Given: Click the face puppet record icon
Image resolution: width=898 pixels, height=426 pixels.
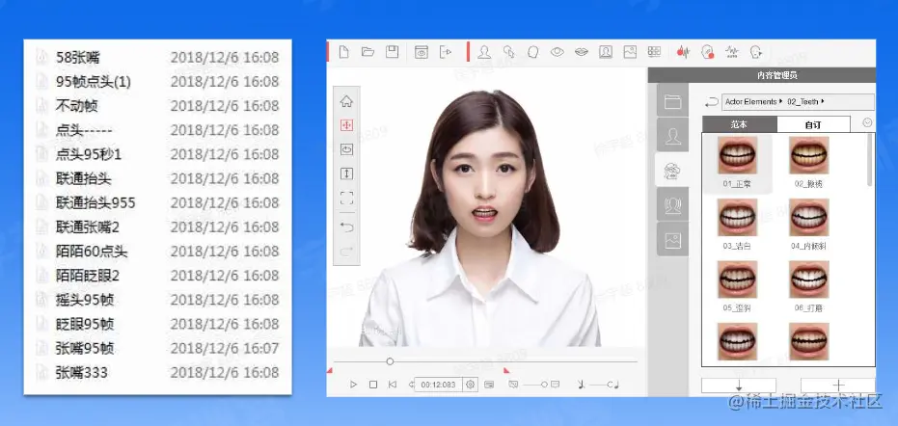Looking at the screenshot, I should [x=708, y=52].
